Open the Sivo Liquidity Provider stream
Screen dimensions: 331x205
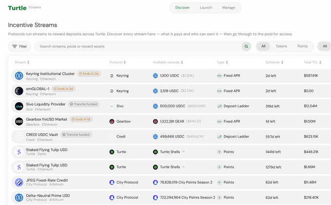(x=46, y=104)
